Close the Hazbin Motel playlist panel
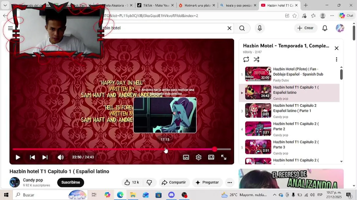The width and height of the screenshot is (357, 200). [336, 48]
